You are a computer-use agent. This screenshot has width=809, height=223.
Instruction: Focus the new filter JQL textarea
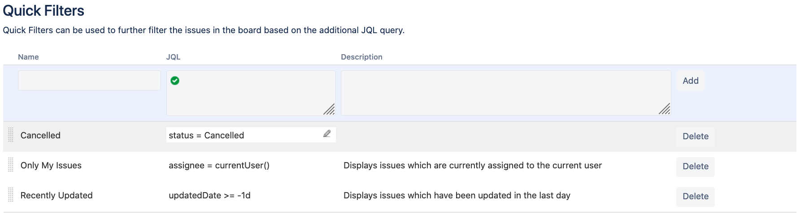point(251,93)
